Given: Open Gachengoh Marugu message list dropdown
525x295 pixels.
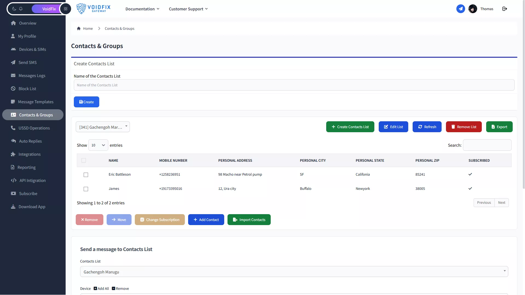Looking at the screenshot, I should 294,272.
